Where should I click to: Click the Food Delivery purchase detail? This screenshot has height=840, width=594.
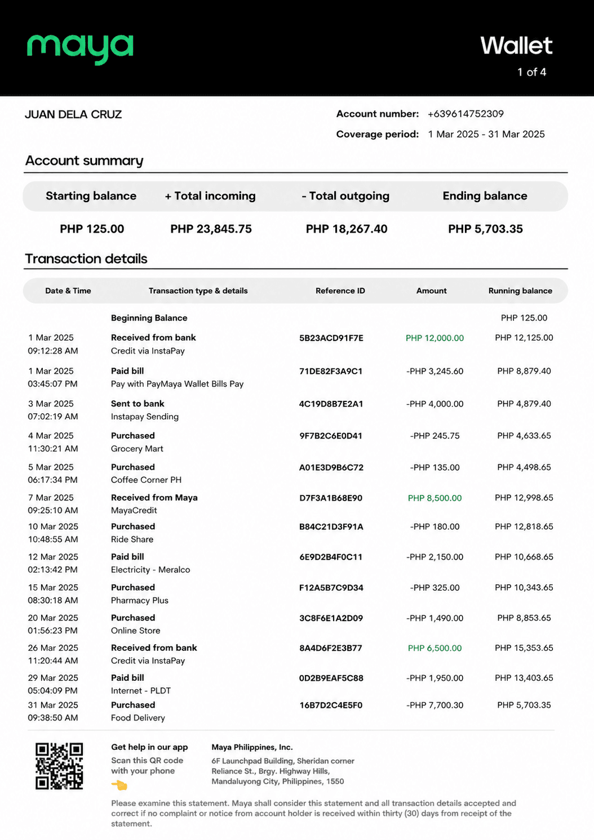(138, 718)
